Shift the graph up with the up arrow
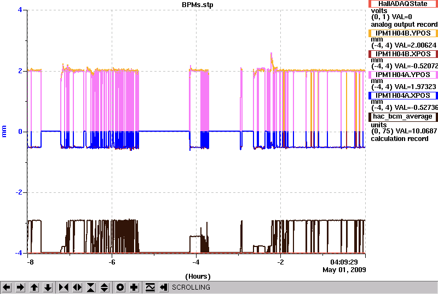438x294 pixels. point(34,287)
